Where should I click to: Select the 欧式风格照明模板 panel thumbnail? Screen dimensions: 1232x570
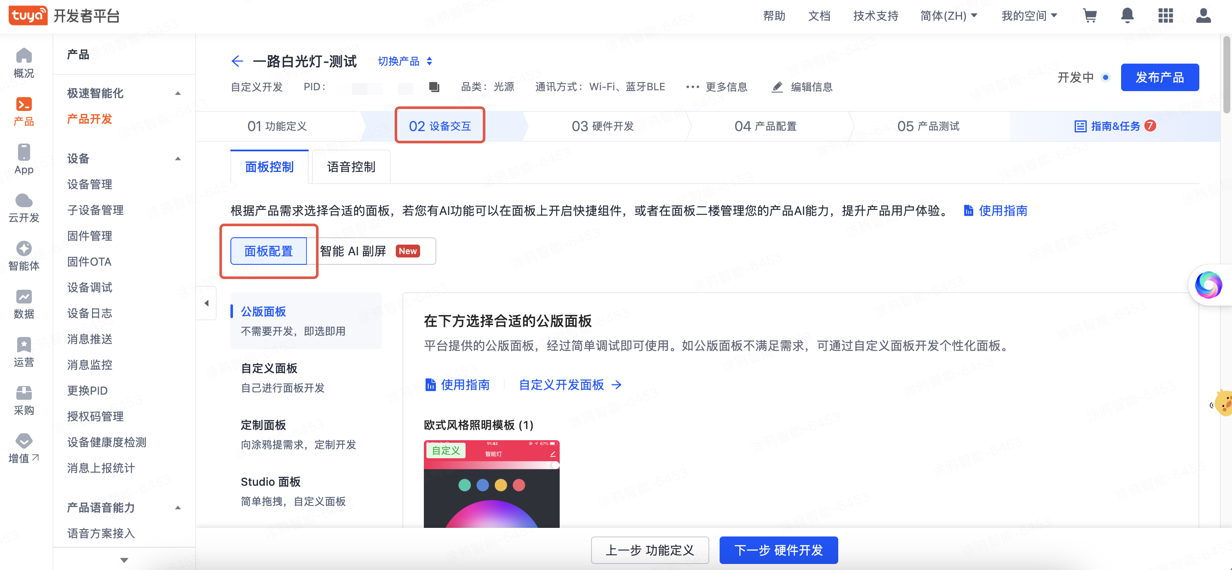tap(492, 484)
